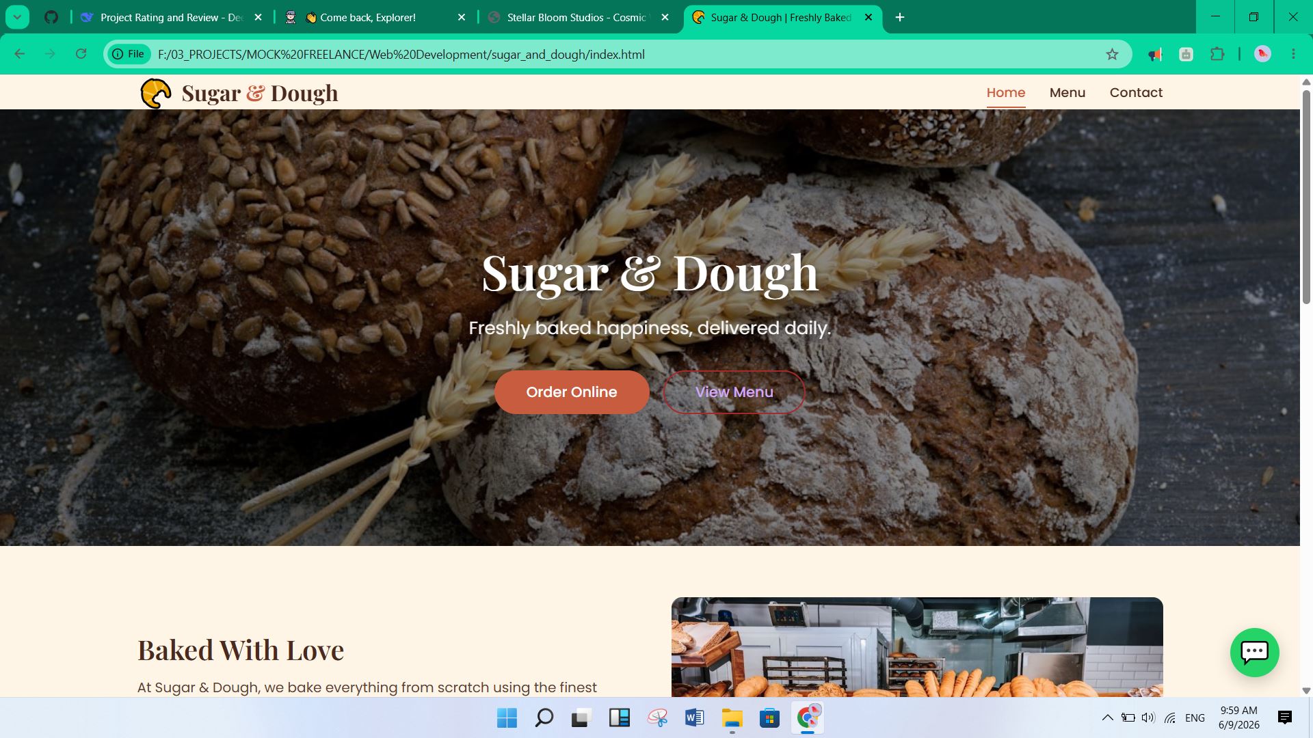Open the Chrome profile avatar
Screen dimensions: 1313x738
(1262, 54)
